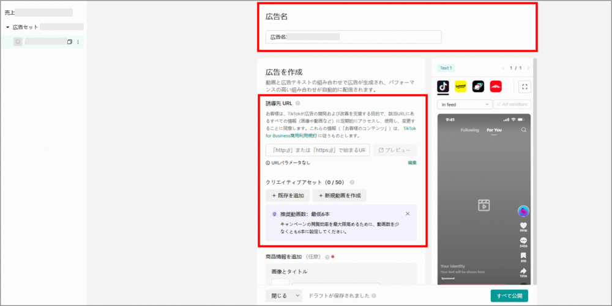Open the three-dot menu for the ad
This screenshot has height=306, width=612.
click(x=78, y=42)
